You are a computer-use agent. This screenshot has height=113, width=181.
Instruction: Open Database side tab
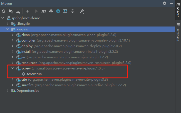click(178, 32)
